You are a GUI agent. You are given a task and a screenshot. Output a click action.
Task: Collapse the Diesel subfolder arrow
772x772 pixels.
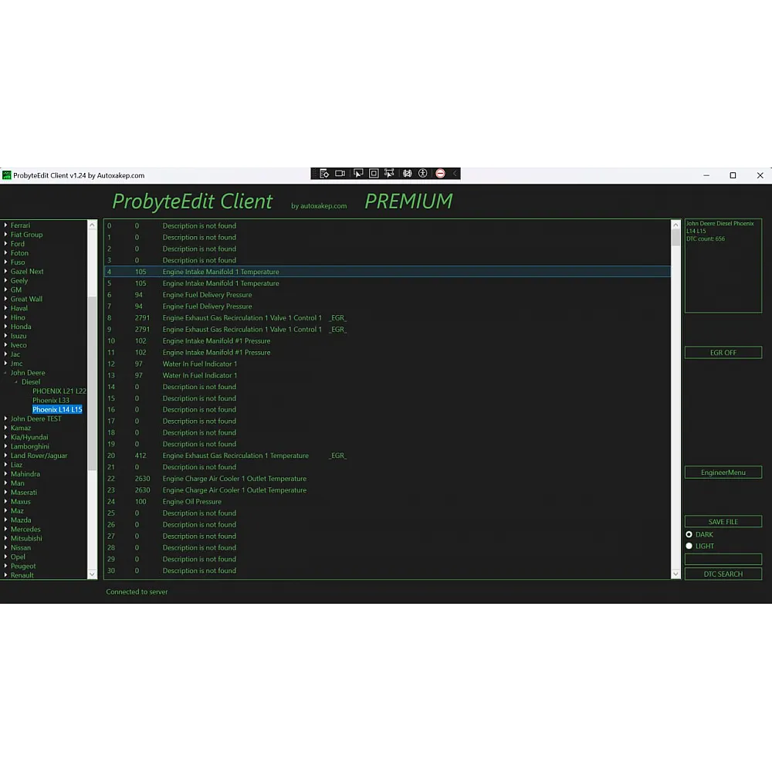coord(16,382)
